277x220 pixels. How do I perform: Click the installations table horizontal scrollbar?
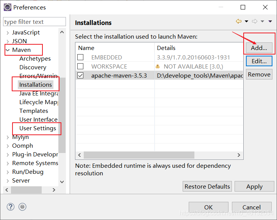point(139,155)
